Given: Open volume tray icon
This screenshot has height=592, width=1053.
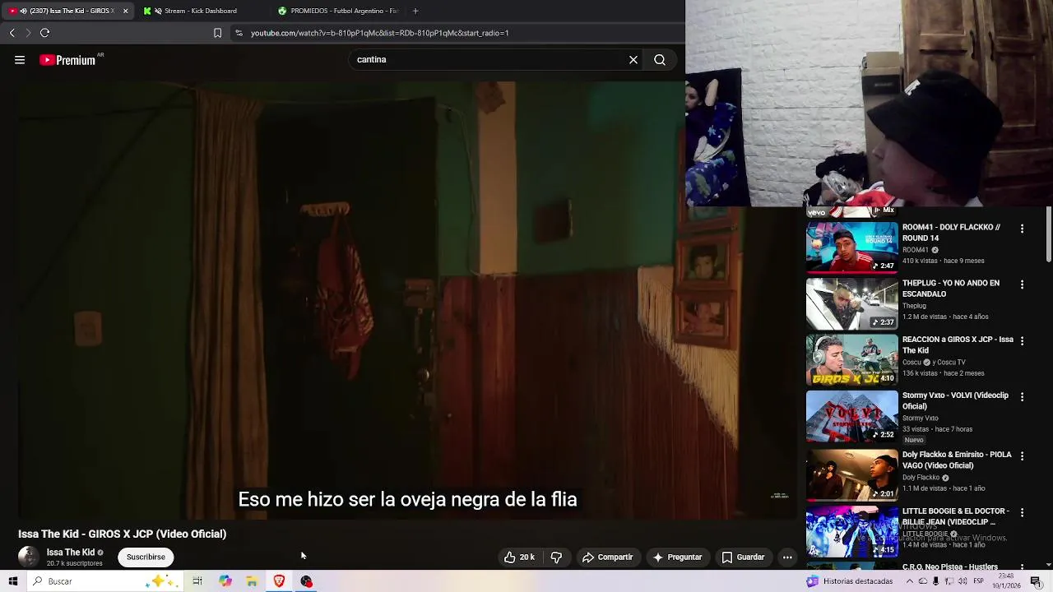Looking at the screenshot, I should [963, 581].
